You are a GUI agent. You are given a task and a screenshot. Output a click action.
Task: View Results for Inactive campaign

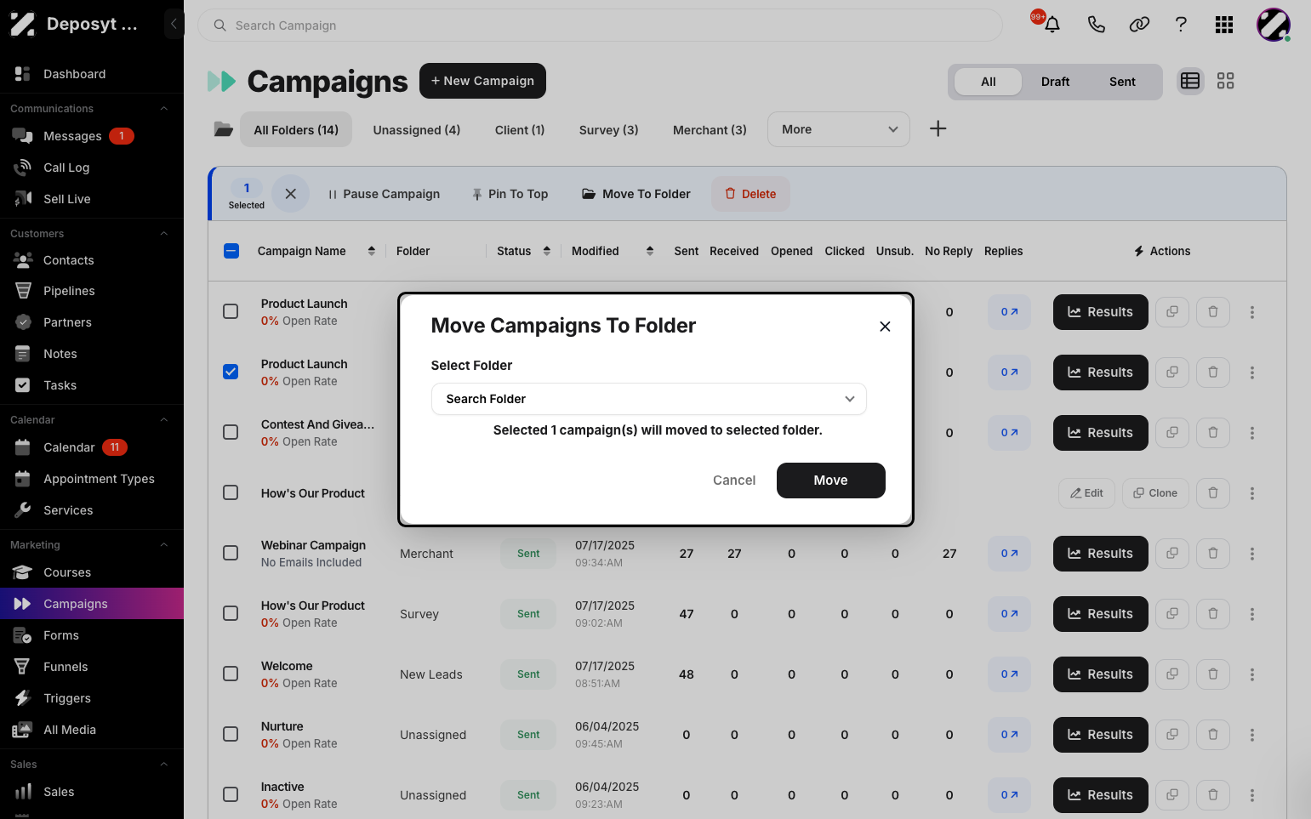coord(1100,795)
